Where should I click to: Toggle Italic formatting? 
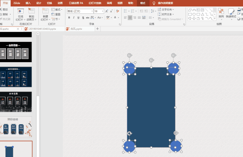(74, 18)
